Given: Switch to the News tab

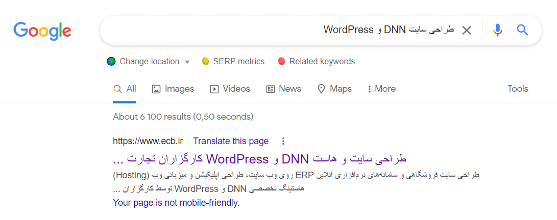Looking at the screenshot, I should tap(283, 89).
